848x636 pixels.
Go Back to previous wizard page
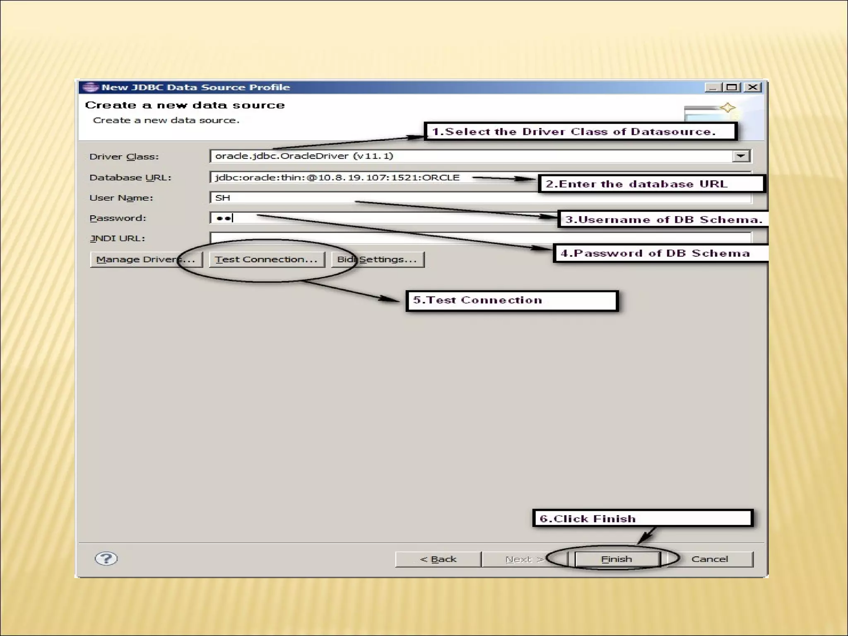pos(438,559)
